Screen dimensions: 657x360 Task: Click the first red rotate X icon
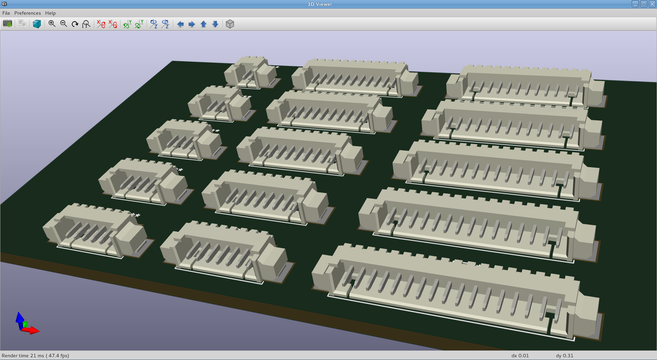click(101, 24)
